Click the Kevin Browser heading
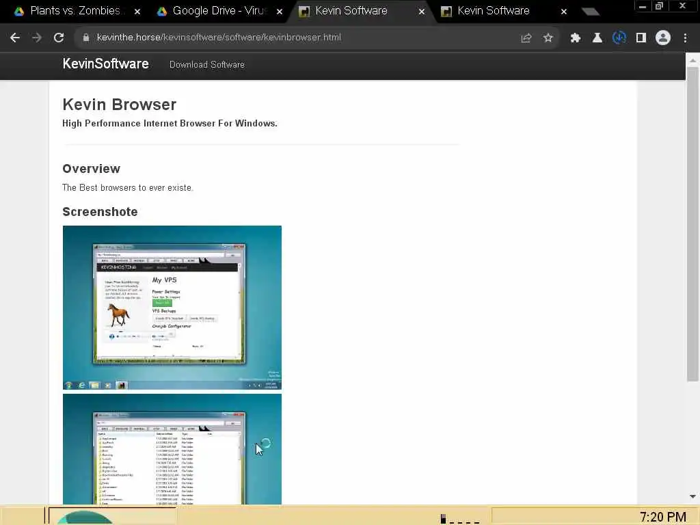This screenshot has height=525, width=700. 119,105
